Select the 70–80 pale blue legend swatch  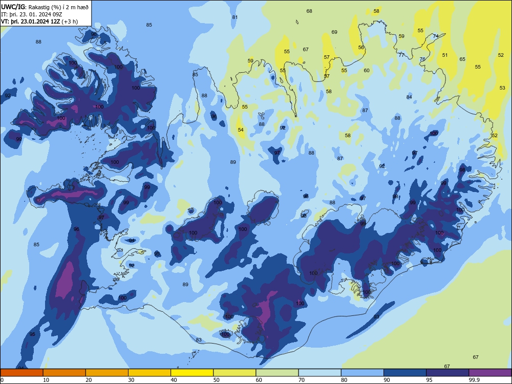click(x=319, y=373)
